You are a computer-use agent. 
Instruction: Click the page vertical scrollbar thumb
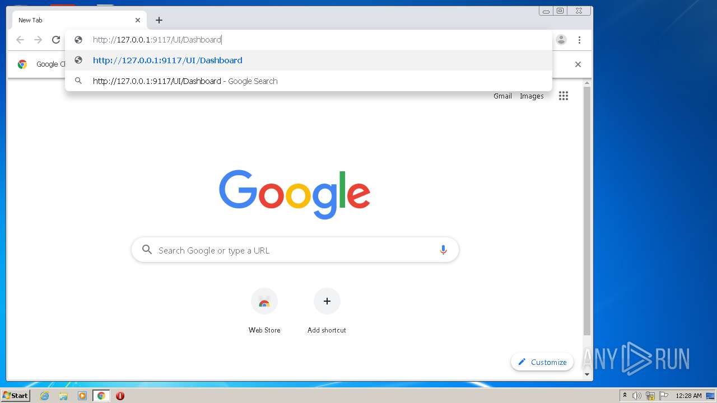[587, 211]
